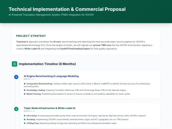Select timeline step marker number 1
Viewport: 172px width, 129px height.
click(16, 77)
